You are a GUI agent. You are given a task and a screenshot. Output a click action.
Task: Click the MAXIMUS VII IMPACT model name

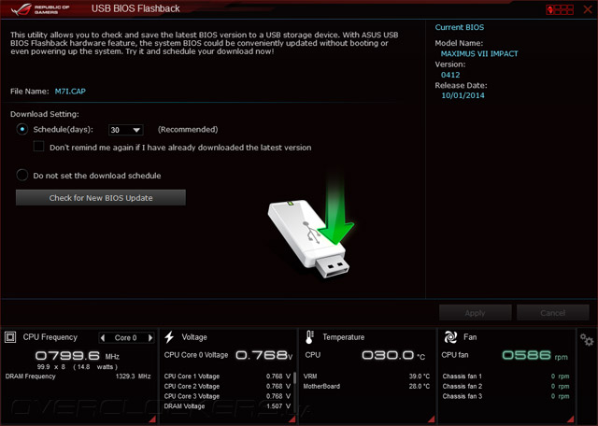(479, 54)
